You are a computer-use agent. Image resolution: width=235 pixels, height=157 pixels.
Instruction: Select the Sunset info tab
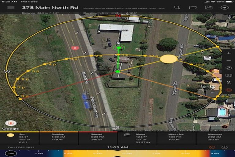(x=98, y=139)
